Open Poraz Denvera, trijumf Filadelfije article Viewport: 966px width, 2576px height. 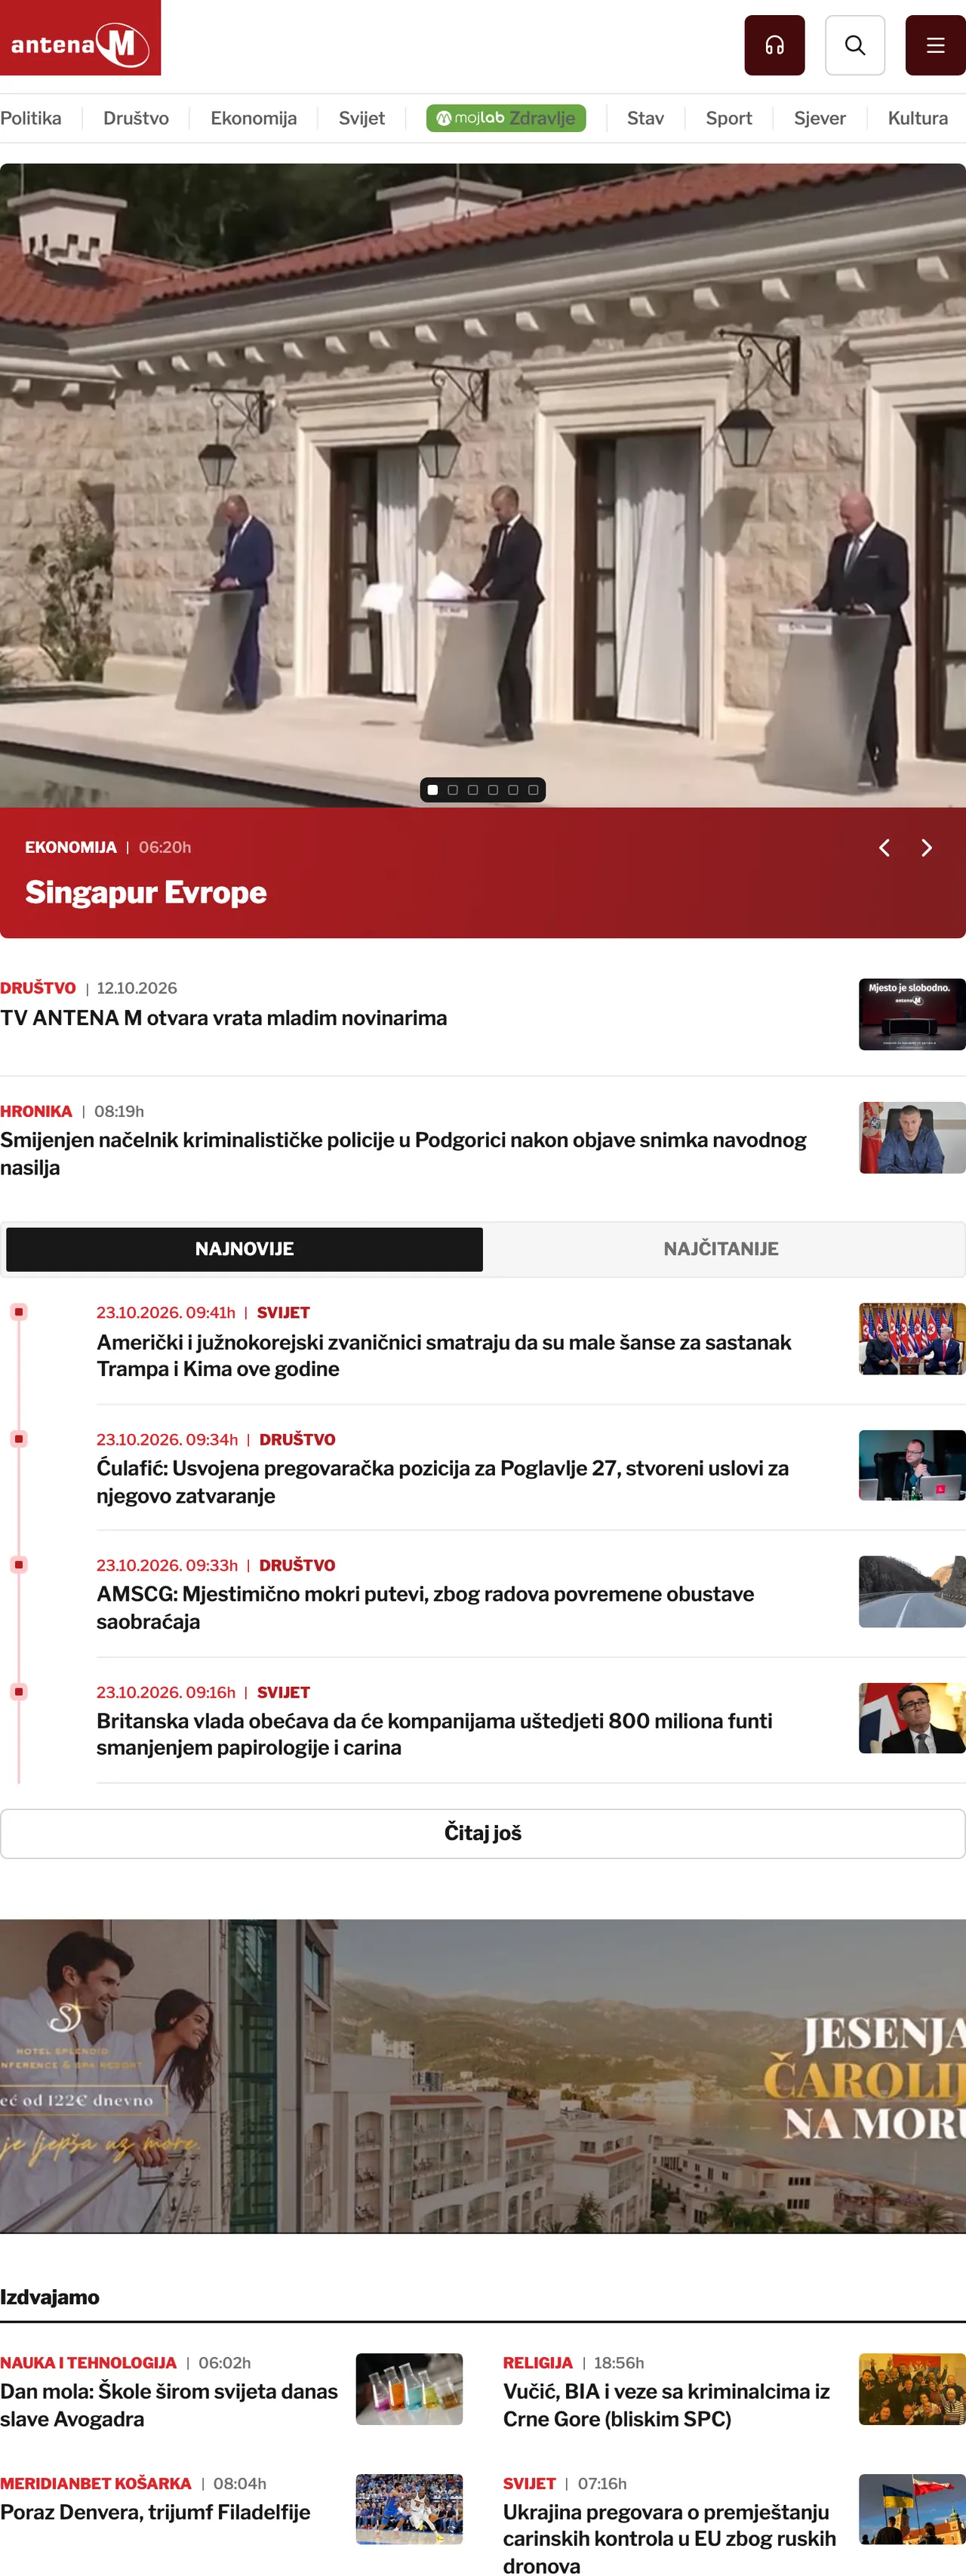tap(155, 2512)
